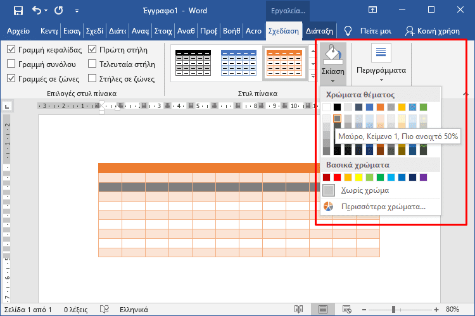Toggle the Γραμμή κεφαλίδας checkbox
This screenshot has height=316, width=475.
pos(11,49)
